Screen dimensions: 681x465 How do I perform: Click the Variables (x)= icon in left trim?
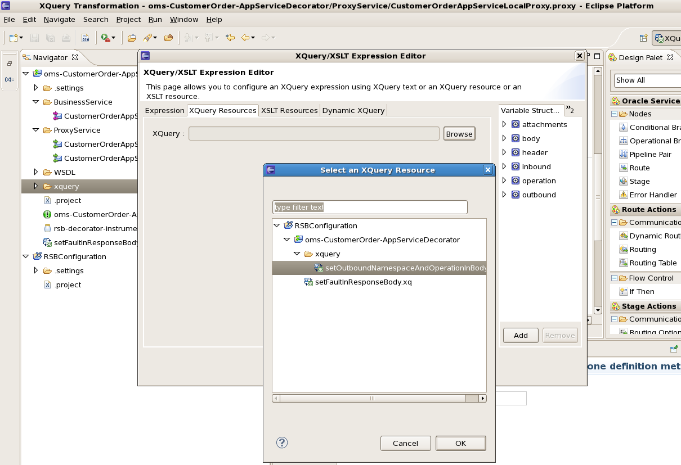pyautogui.click(x=10, y=79)
